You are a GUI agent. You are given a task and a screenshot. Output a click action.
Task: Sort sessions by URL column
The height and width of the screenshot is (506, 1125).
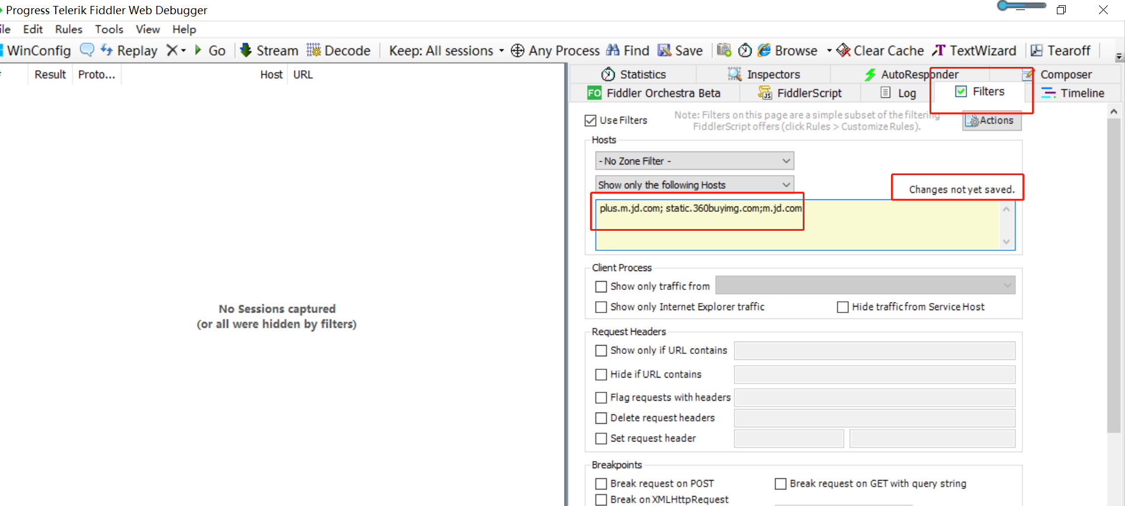pos(303,75)
